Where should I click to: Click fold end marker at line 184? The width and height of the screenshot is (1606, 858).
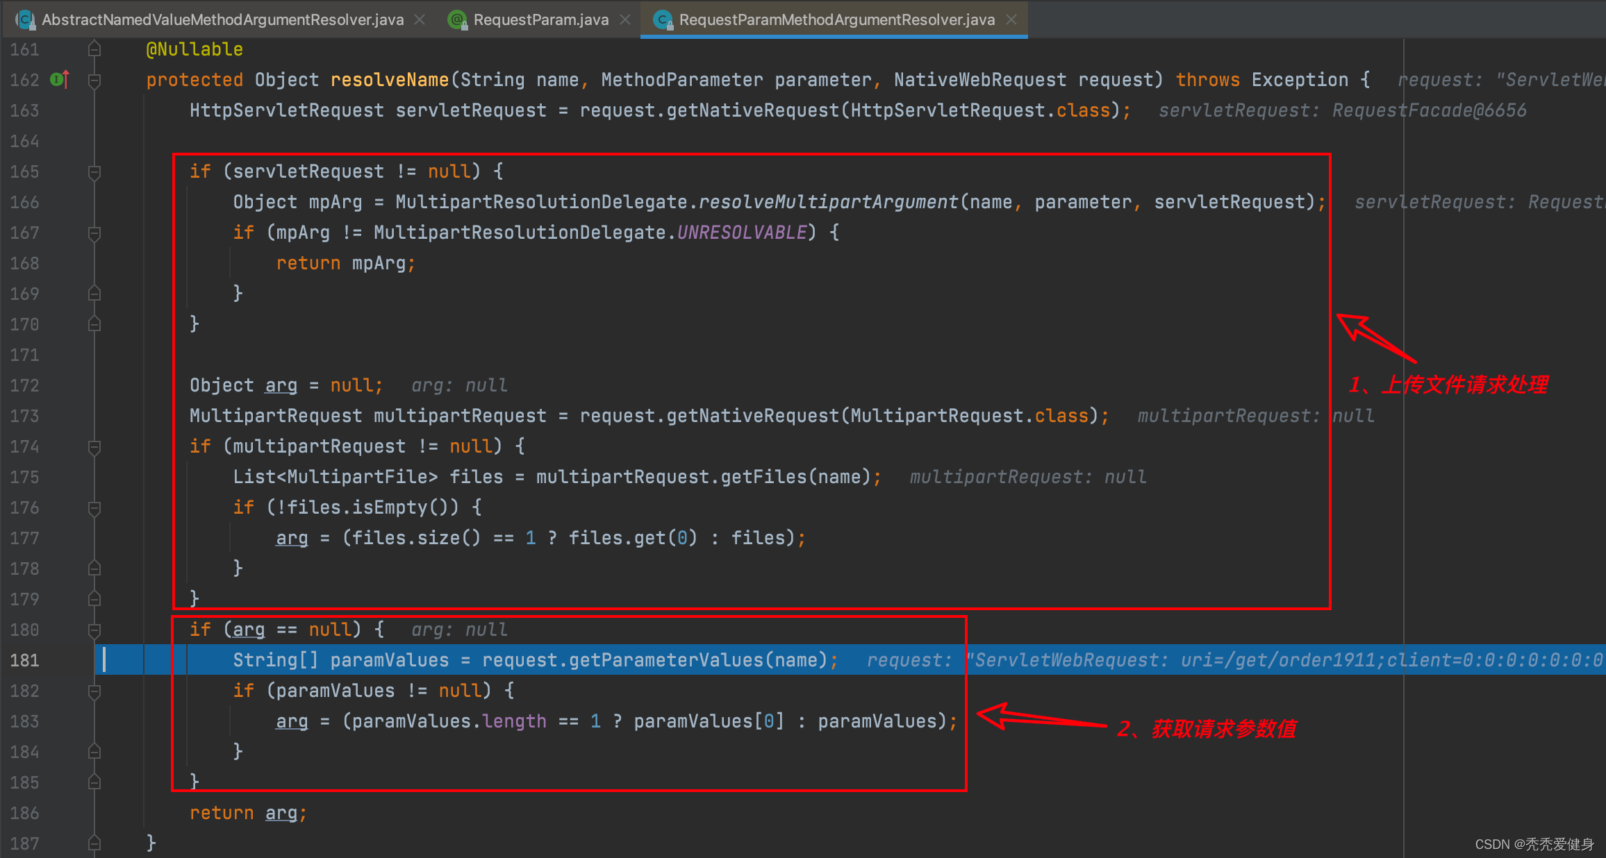[94, 752]
